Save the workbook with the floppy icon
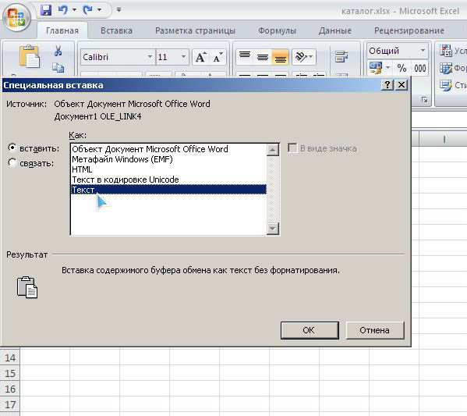Screen dimensions: 467x416 pyautogui.click(x=46, y=10)
